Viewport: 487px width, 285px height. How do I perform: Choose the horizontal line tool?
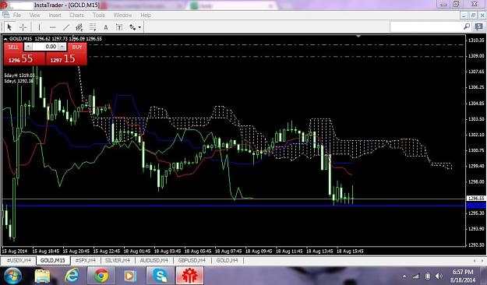[x=52, y=27]
